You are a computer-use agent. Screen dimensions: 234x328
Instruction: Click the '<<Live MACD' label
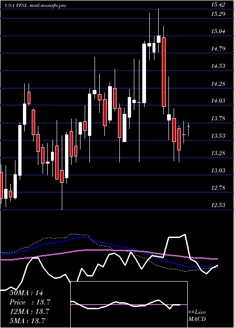[197, 316]
